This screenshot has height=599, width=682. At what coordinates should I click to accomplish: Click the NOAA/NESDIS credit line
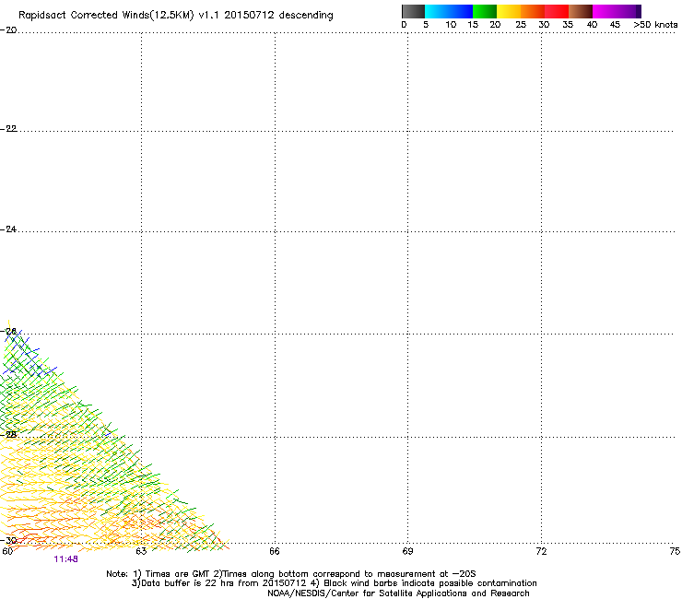(x=398, y=593)
